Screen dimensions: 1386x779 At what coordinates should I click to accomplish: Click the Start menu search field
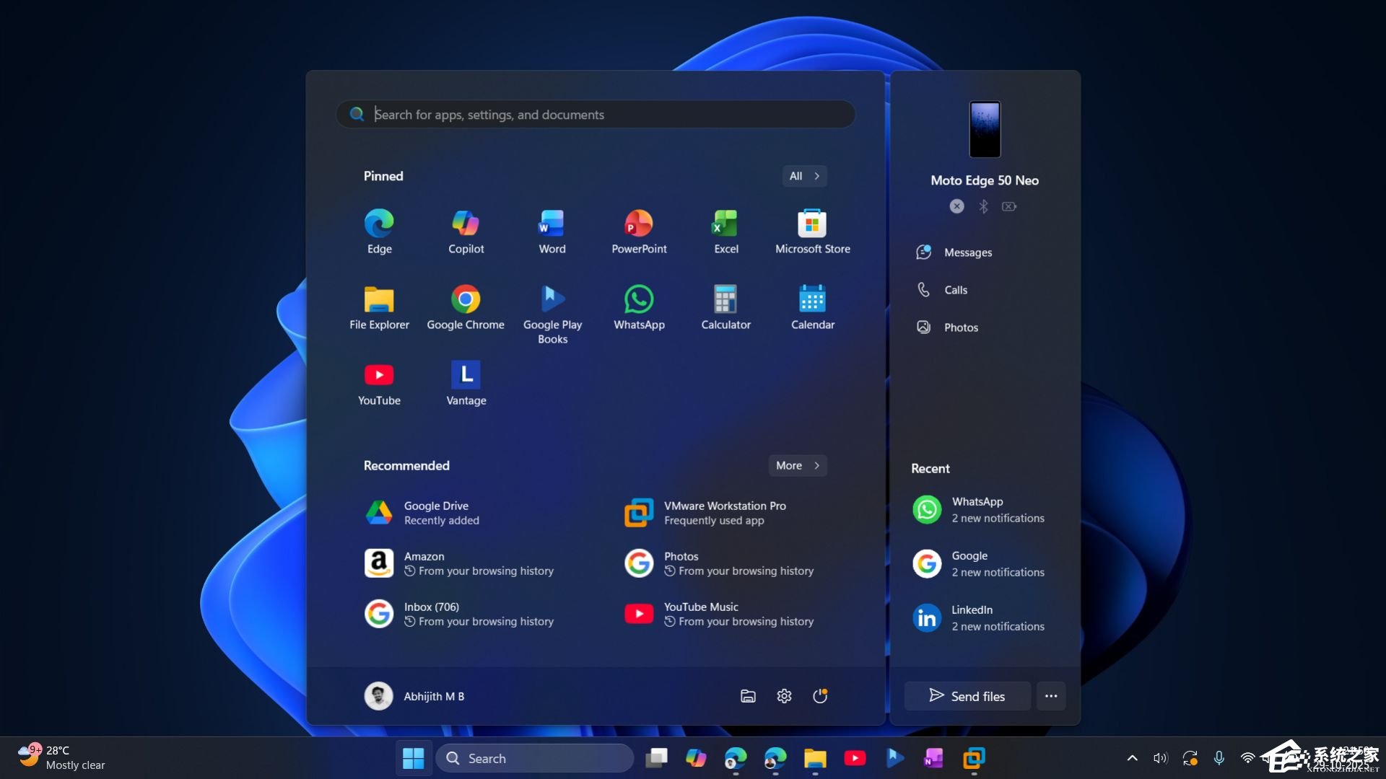pyautogui.click(x=595, y=115)
